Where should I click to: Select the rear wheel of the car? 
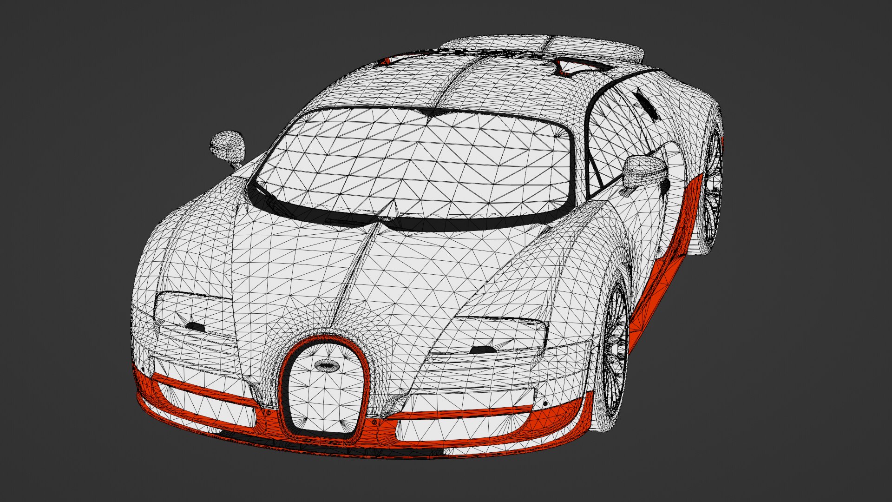pyautogui.click(x=712, y=186)
